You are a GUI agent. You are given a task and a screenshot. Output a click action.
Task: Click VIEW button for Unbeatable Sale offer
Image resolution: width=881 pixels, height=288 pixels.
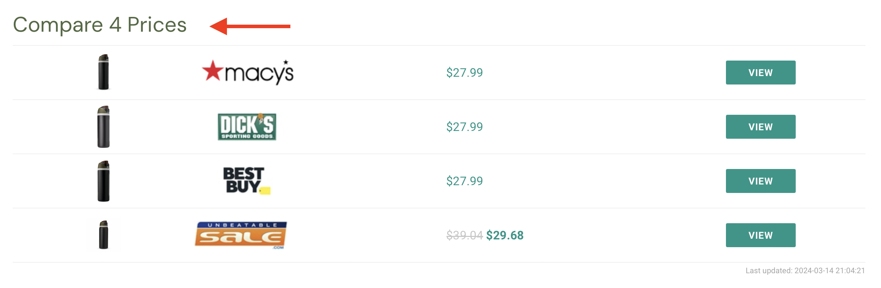760,235
